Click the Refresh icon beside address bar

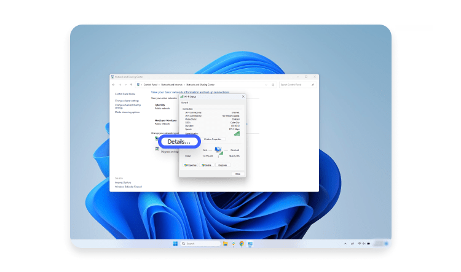coord(273,85)
